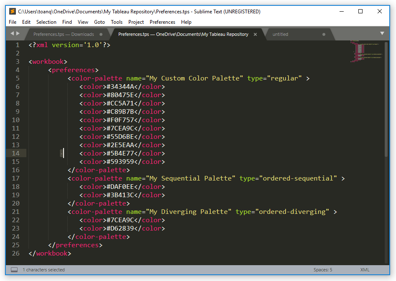Open the Find menu

[x=67, y=22]
